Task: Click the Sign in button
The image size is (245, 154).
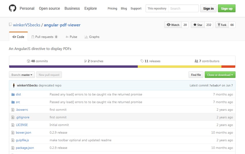Action: [x=208, y=8]
